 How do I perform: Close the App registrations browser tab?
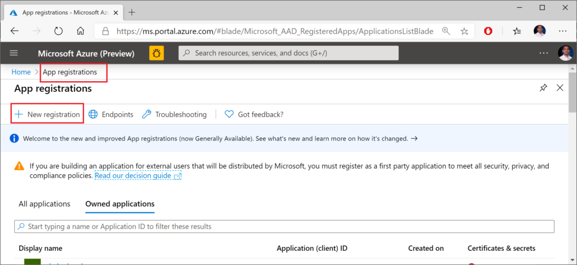point(116,12)
